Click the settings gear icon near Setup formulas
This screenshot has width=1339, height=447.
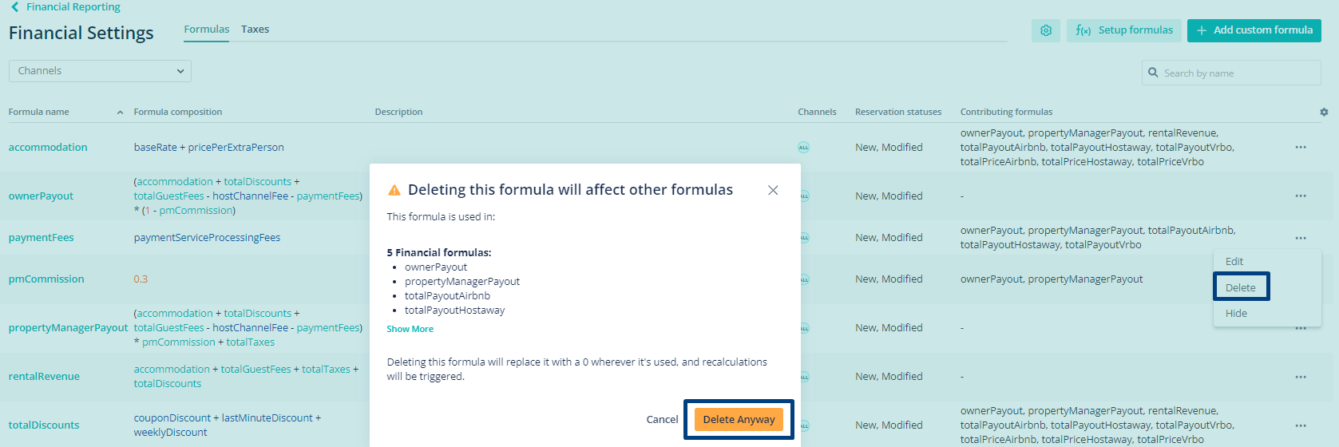coord(1045,30)
